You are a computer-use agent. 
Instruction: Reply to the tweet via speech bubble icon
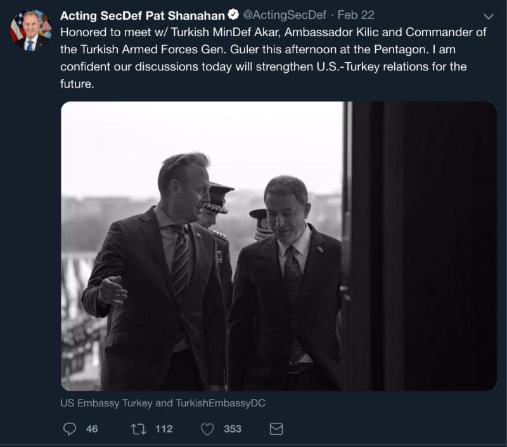70,429
